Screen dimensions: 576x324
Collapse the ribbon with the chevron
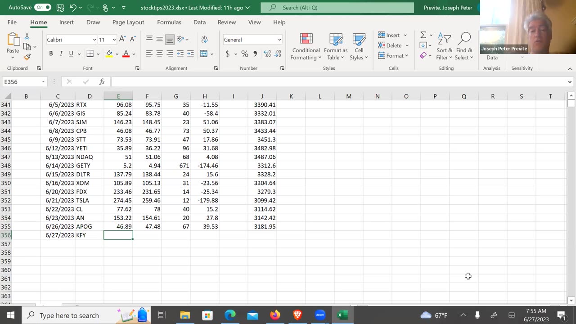pyautogui.click(x=570, y=68)
